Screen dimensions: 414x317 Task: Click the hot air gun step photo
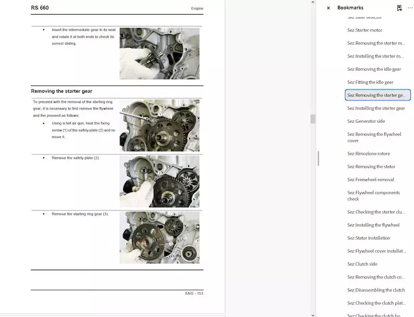159,125
